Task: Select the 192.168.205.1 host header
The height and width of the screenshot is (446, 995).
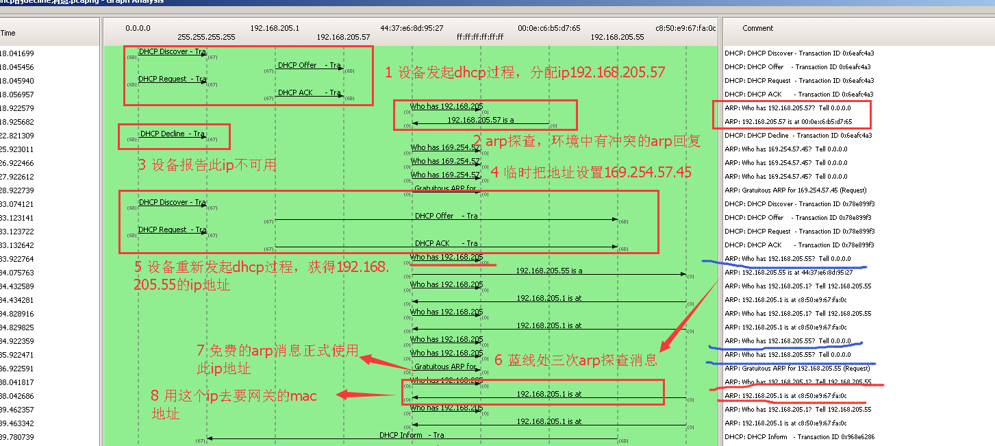Action: 275,28
